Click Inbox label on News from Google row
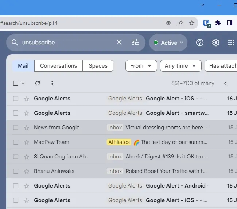Image resolution: width=237 pixels, height=209 pixels. (x=115, y=128)
